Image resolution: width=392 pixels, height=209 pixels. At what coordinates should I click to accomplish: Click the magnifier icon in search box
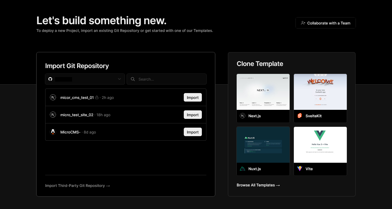[x=133, y=79]
